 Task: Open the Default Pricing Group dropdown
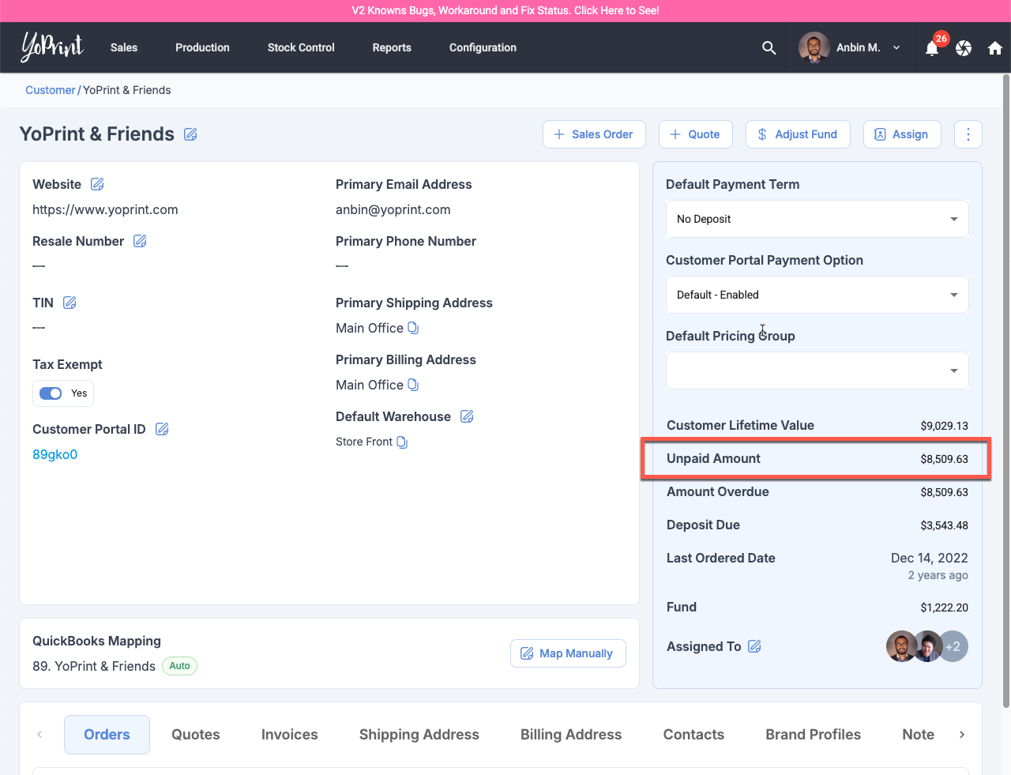[x=817, y=371]
